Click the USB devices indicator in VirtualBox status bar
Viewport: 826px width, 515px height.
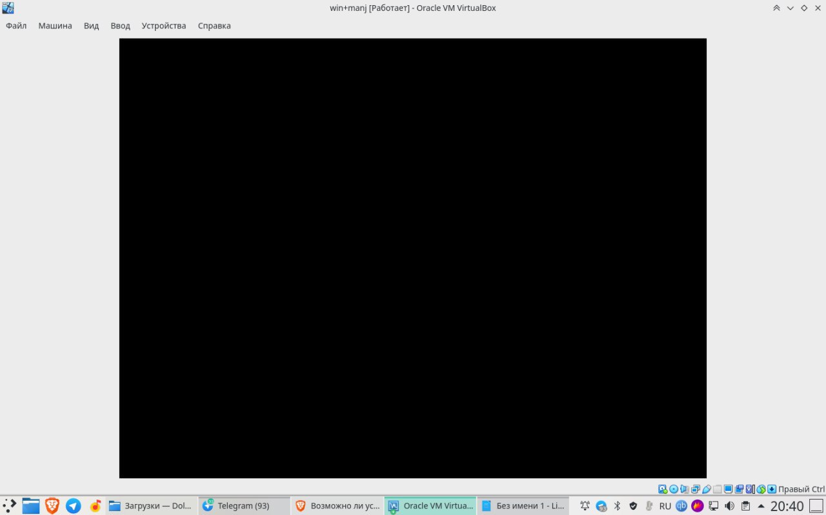point(706,489)
